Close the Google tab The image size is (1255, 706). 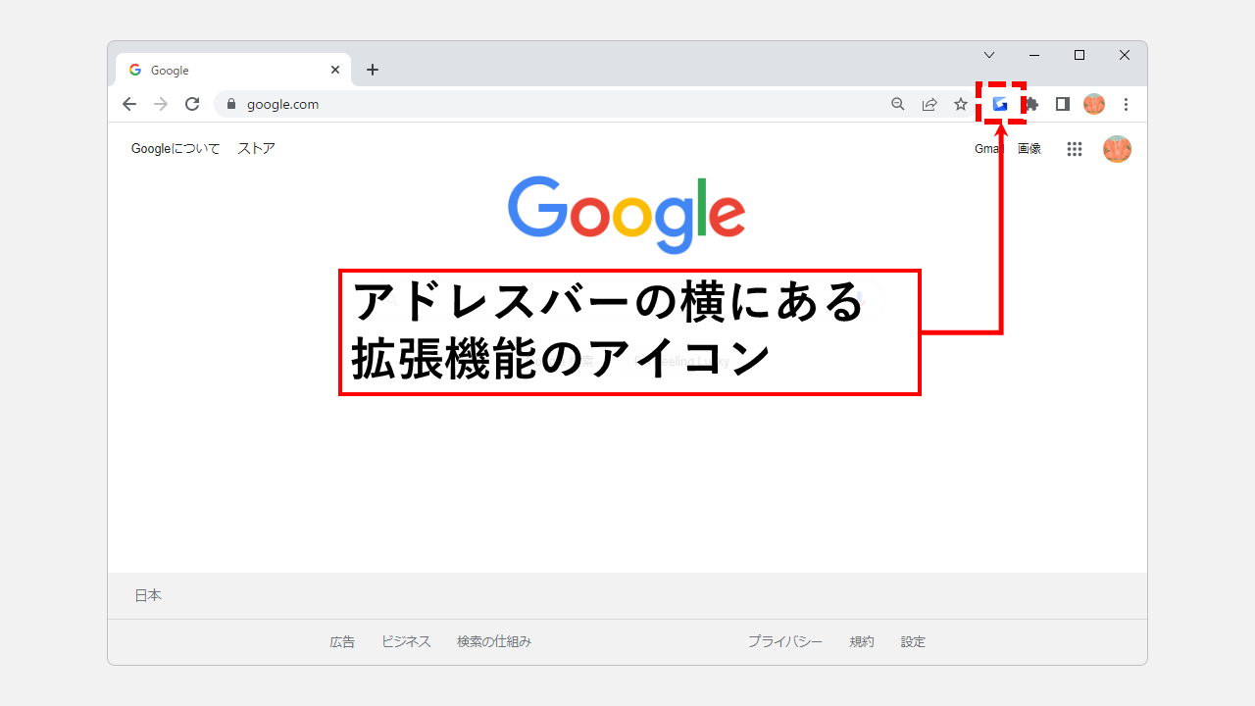coord(335,70)
